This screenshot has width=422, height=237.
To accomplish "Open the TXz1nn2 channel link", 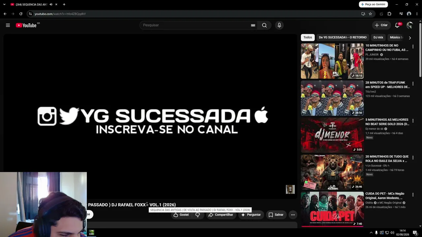I will click(371, 92).
